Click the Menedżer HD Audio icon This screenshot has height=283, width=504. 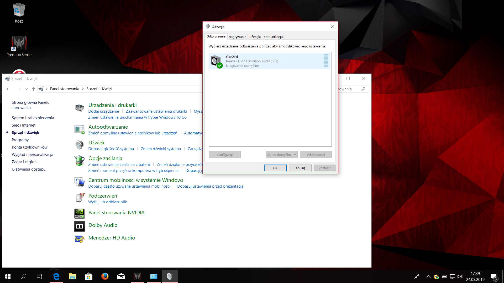coord(79,239)
